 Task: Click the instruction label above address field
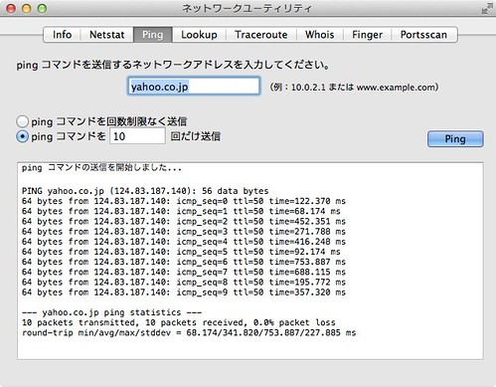coord(173,65)
